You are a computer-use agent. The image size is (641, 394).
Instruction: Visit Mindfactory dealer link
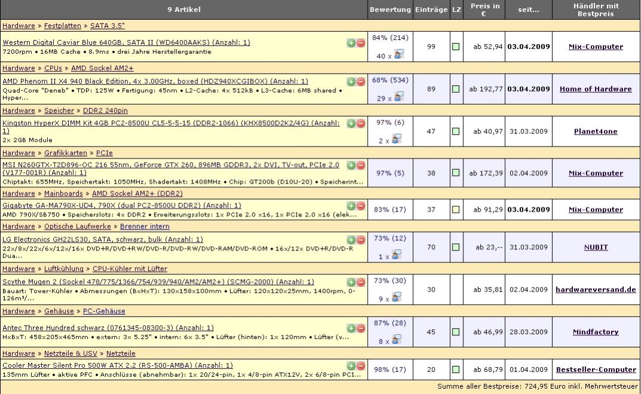click(x=596, y=332)
